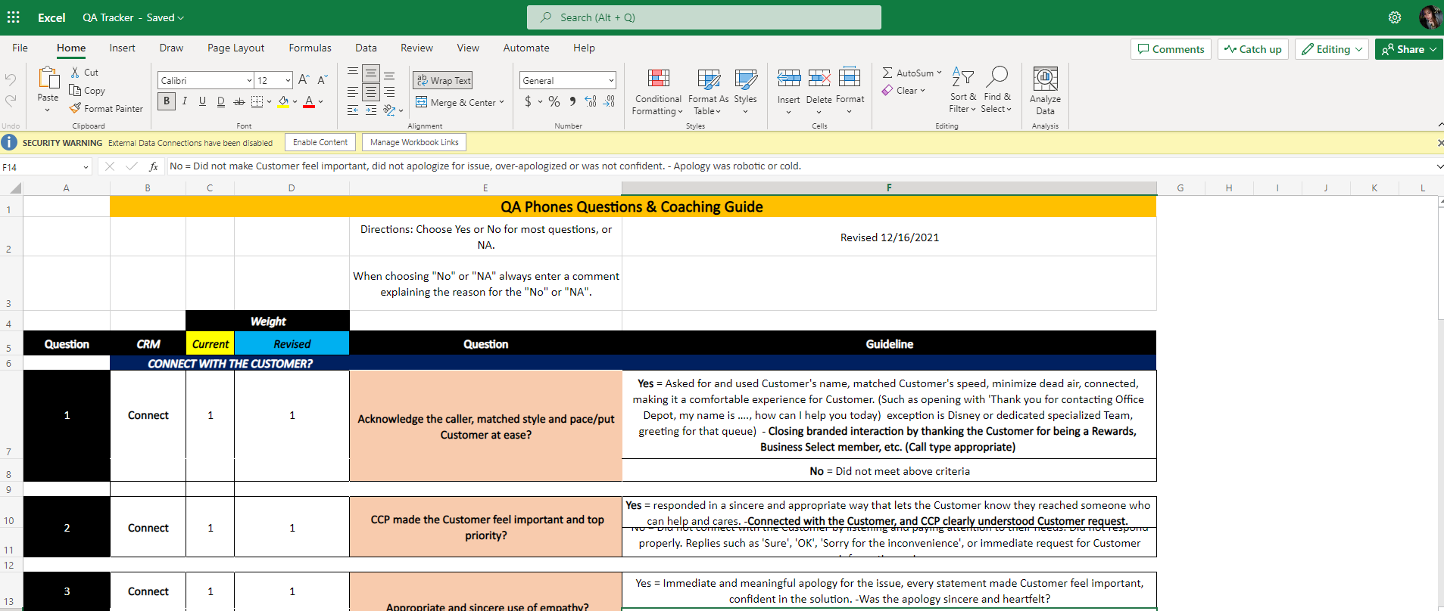
Task: Switch to the Review tab
Action: (416, 48)
